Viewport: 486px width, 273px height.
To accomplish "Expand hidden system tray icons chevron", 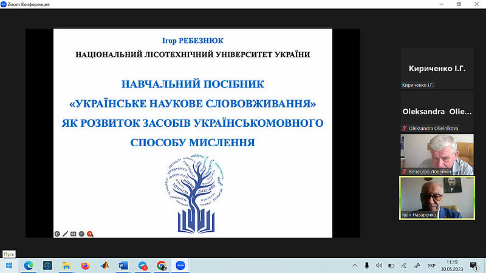I will (356, 265).
